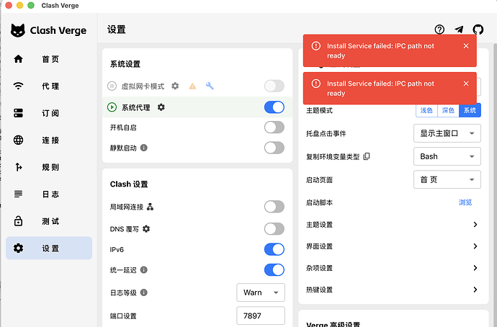Click the port field showing 7897
Viewport: 497px width, 327px height.
point(261,315)
